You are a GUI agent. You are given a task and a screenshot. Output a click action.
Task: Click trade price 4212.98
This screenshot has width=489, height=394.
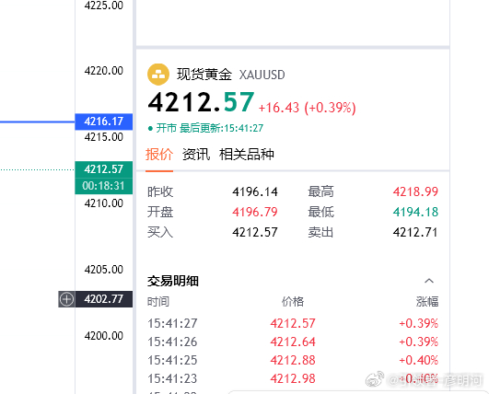[x=293, y=378]
